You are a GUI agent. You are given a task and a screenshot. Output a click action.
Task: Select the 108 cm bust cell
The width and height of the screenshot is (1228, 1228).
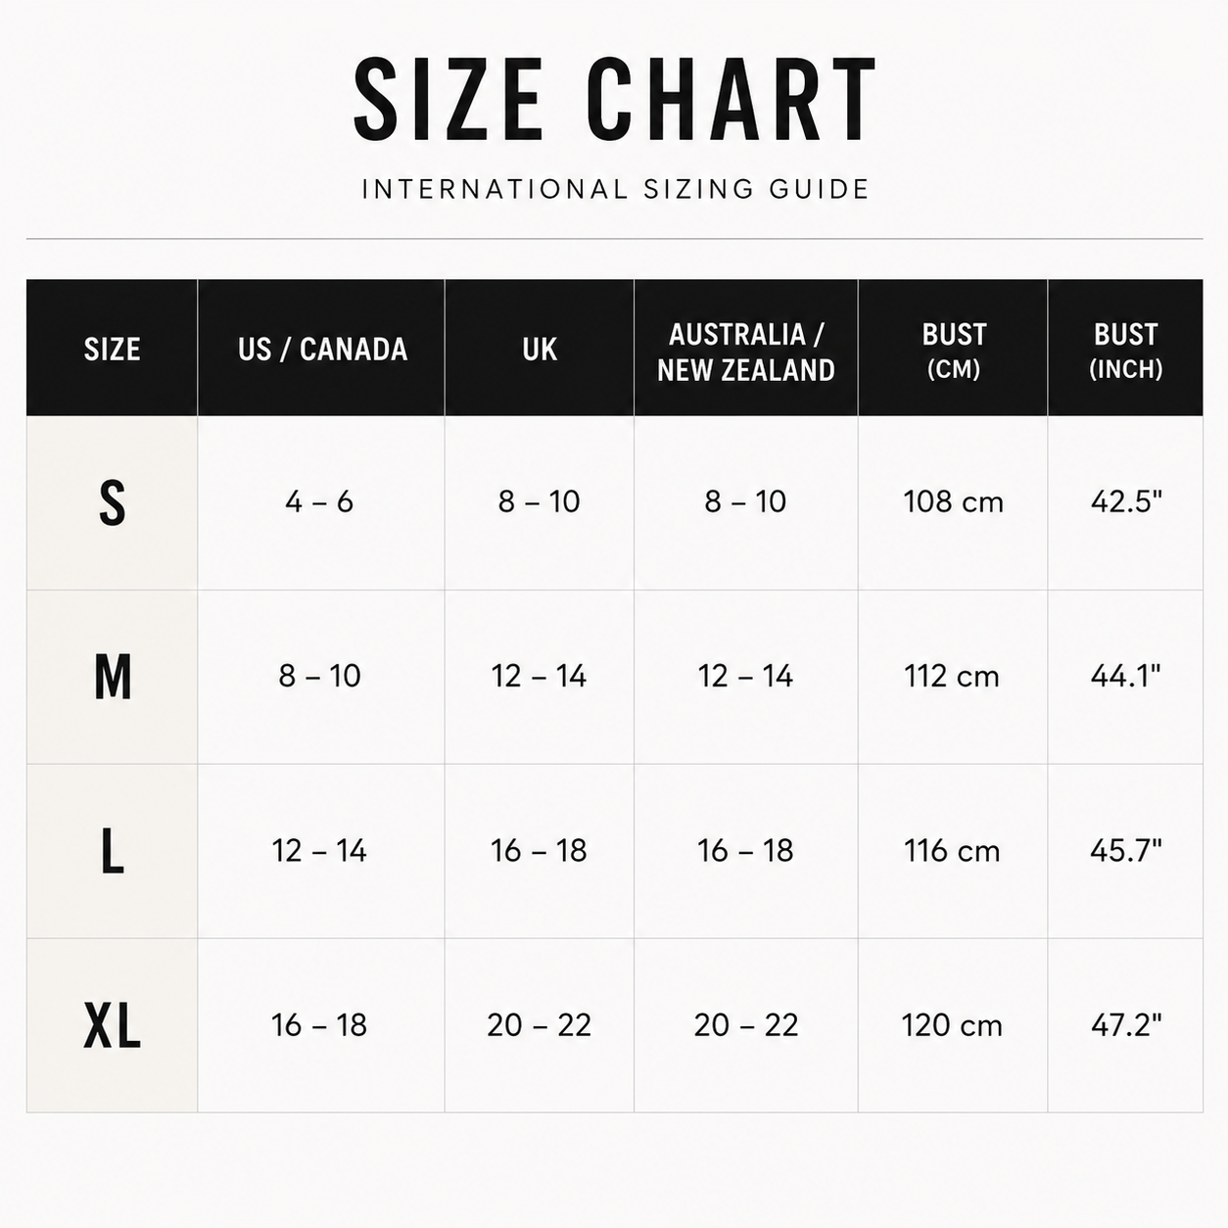click(x=953, y=501)
